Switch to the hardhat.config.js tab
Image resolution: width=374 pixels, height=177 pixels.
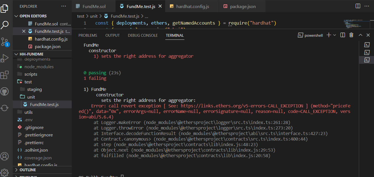pos(192,6)
